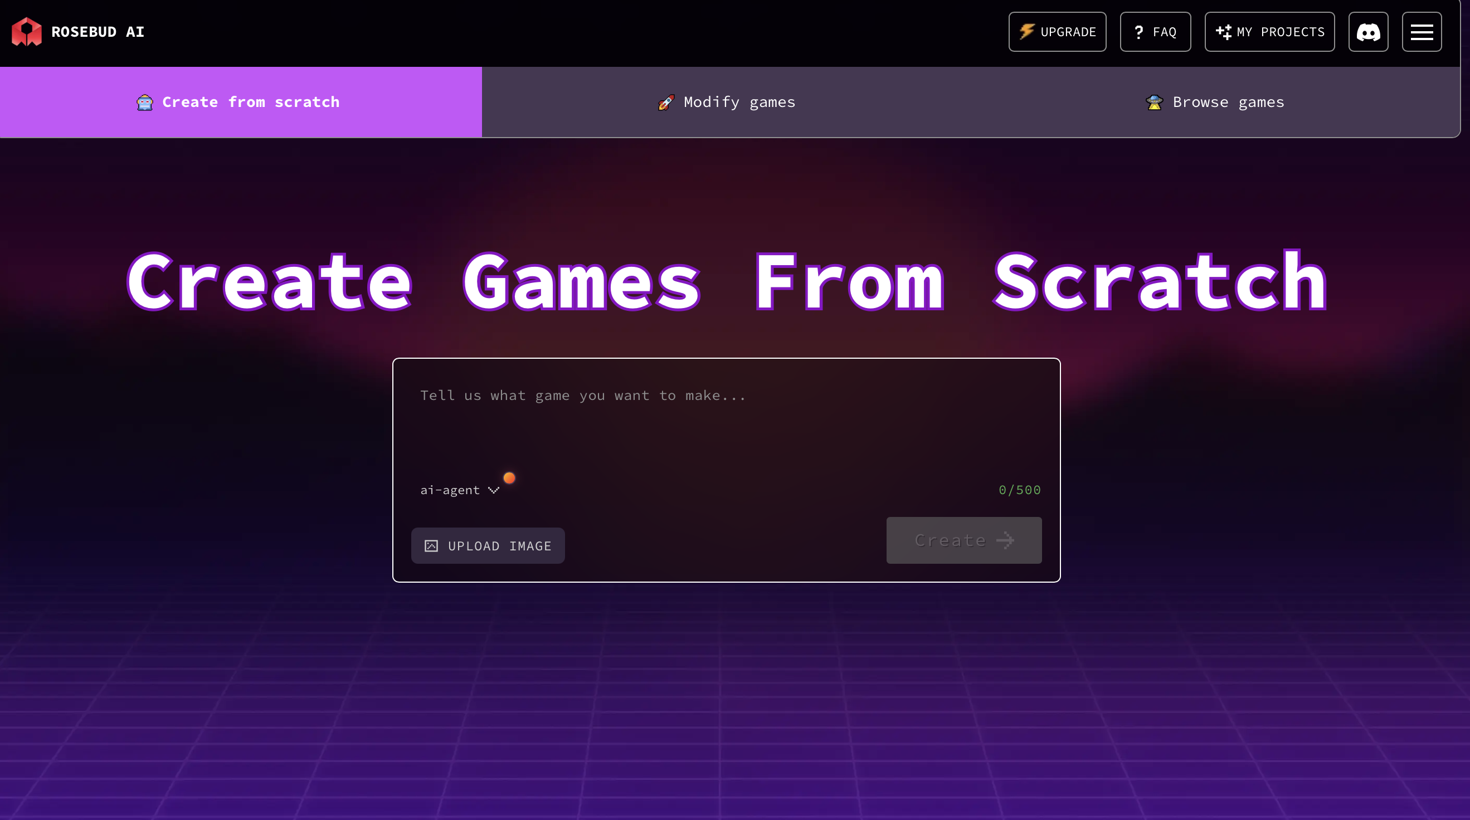Open the hamburger menu icon

pos(1422,32)
